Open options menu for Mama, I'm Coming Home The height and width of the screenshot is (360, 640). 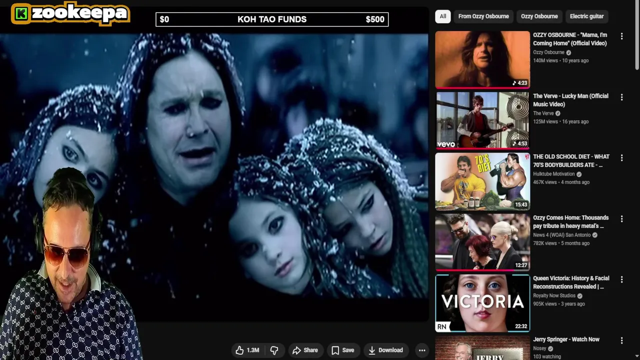point(621,36)
